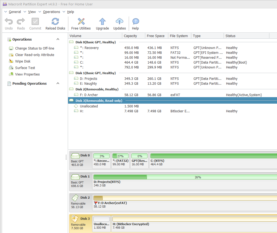Sort by File System column header
Image resolution: width=277 pixels, height=233 pixels.
coord(179,36)
